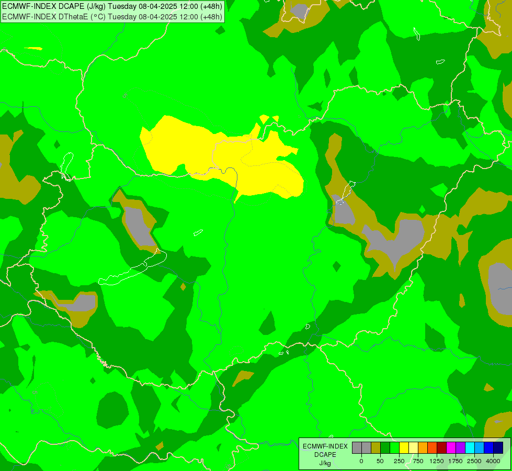The width and height of the screenshot is (512, 471).
Task: Select the '250' legend value
Action: pos(399,461)
